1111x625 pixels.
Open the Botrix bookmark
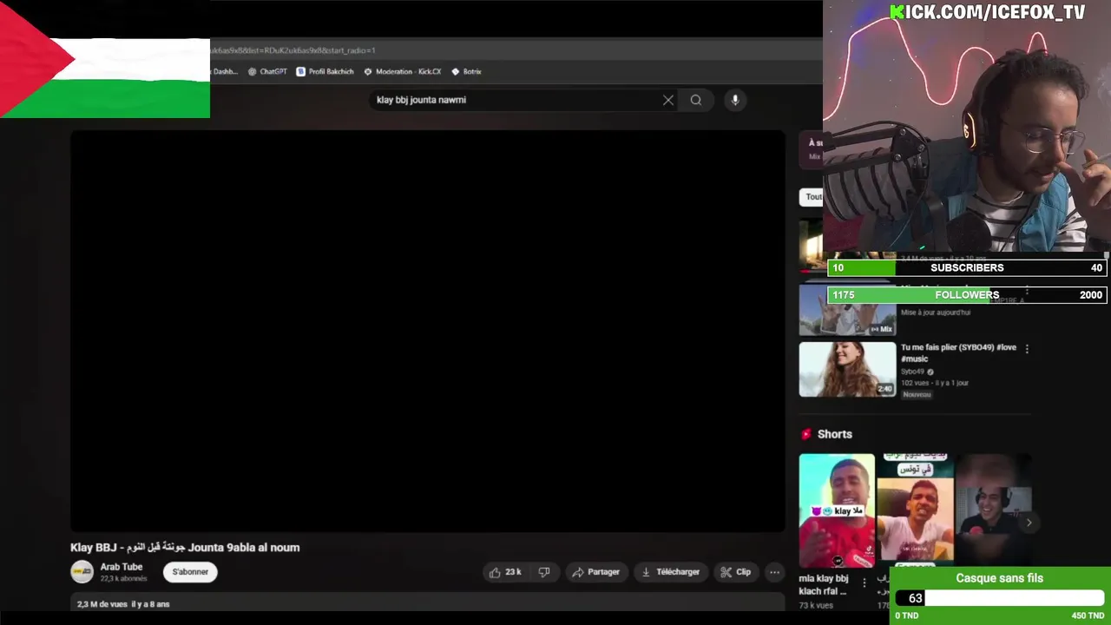coord(466,71)
